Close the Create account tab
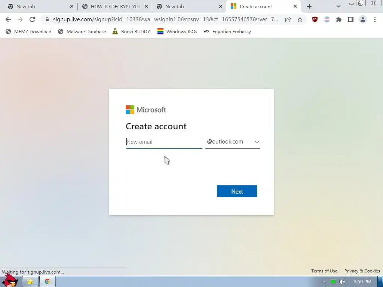Image resolution: width=383 pixels, height=287 pixels. [295, 7]
